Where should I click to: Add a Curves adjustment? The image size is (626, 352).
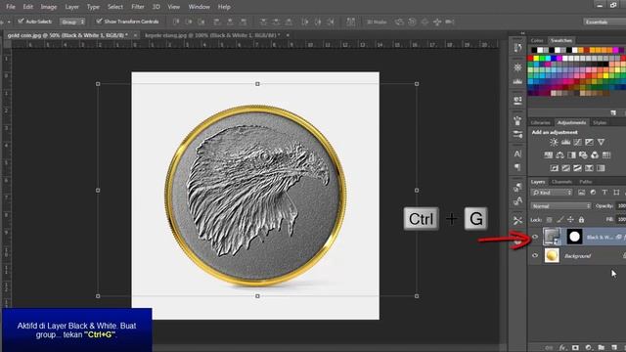click(577, 142)
